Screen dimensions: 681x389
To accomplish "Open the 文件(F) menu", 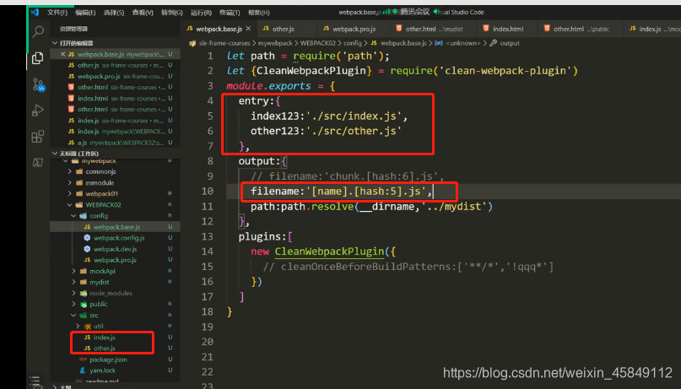I will [57, 12].
